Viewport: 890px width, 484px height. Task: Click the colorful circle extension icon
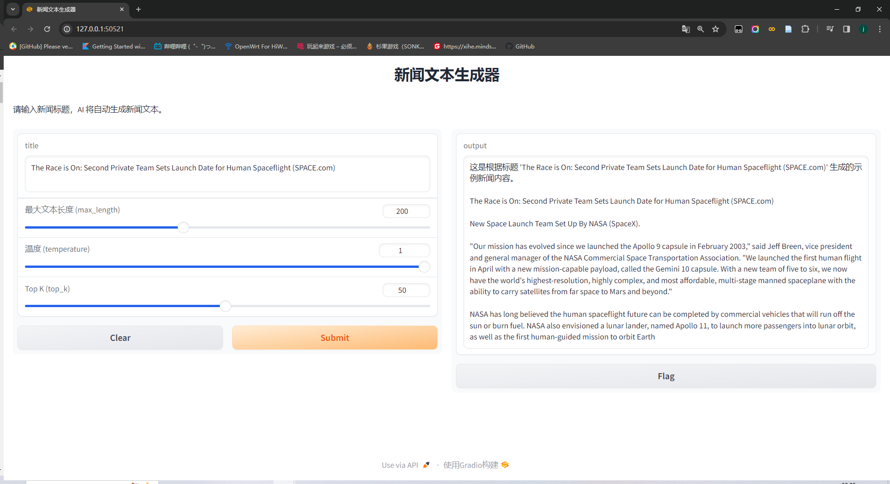click(x=755, y=29)
